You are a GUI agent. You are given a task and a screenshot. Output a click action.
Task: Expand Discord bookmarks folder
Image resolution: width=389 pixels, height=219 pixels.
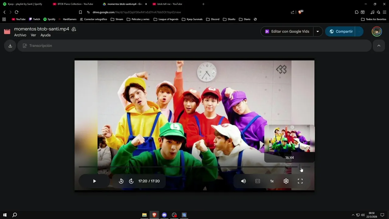tap(212, 19)
